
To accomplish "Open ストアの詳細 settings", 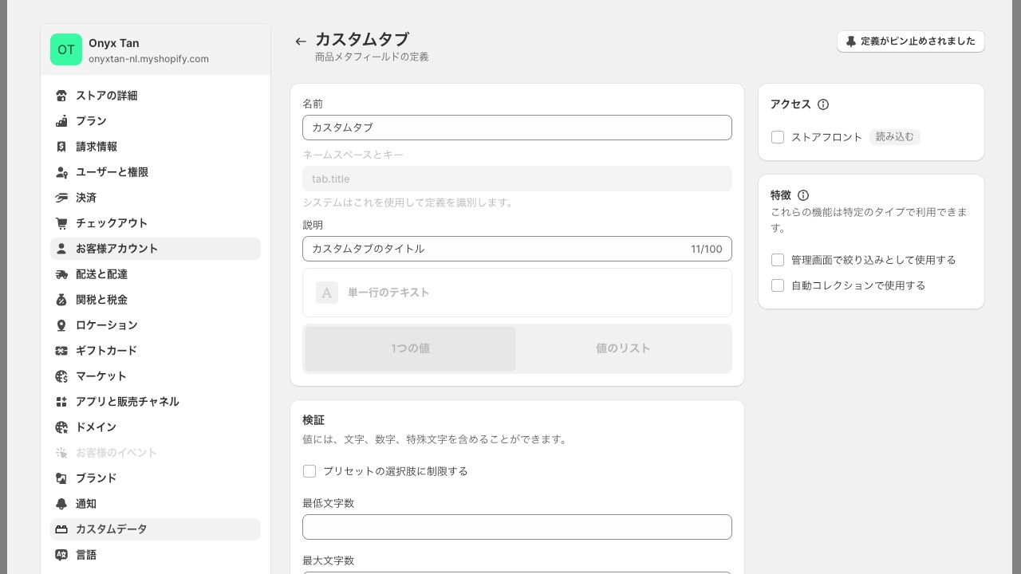I will point(156,96).
